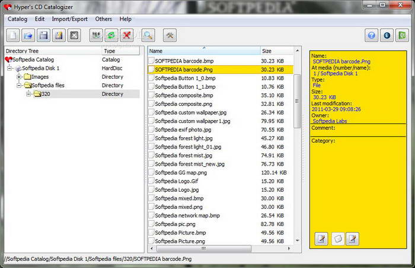Click the file icon of Softpedia GG map.png
The height and width of the screenshot is (268, 415).
tap(151, 172)
